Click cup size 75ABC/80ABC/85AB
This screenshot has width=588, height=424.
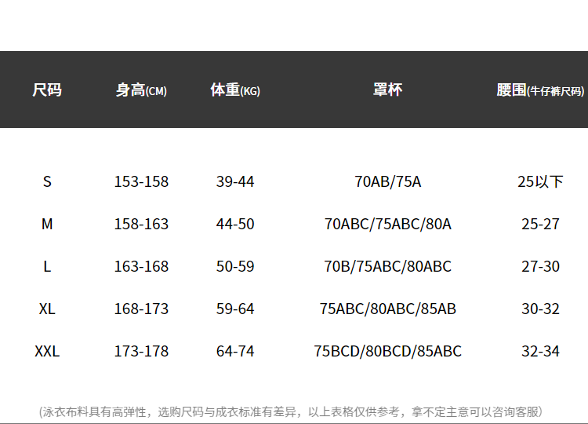point(388,309)
